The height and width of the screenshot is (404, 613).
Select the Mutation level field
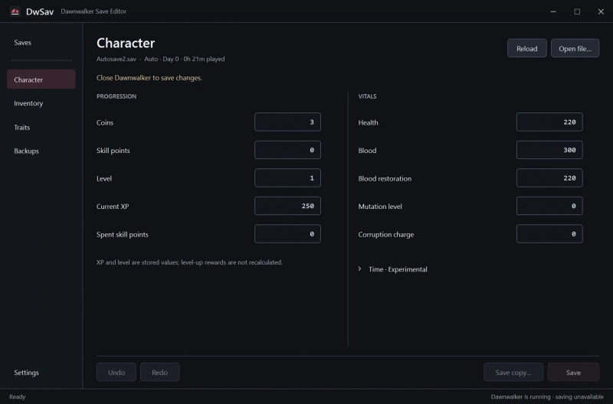[x=549, y=206]
